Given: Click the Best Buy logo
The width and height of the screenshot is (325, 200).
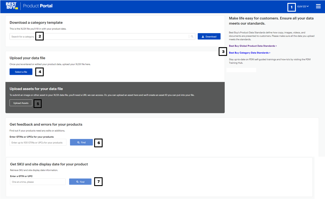Looking at the screenshot, I should (x=12, y=6).
